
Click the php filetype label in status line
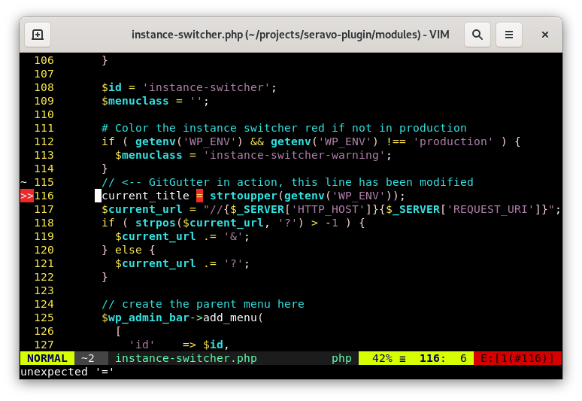[x=341, y=358]
